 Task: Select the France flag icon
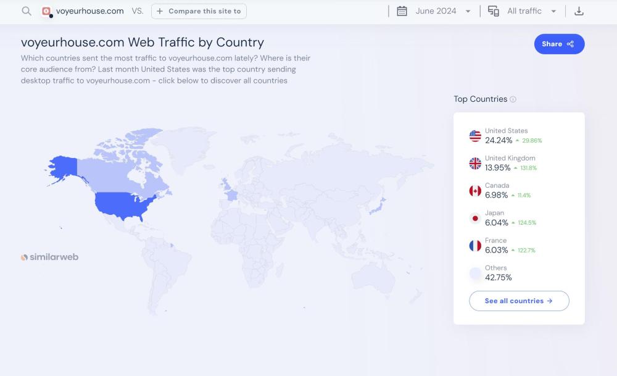pos(475,246)
